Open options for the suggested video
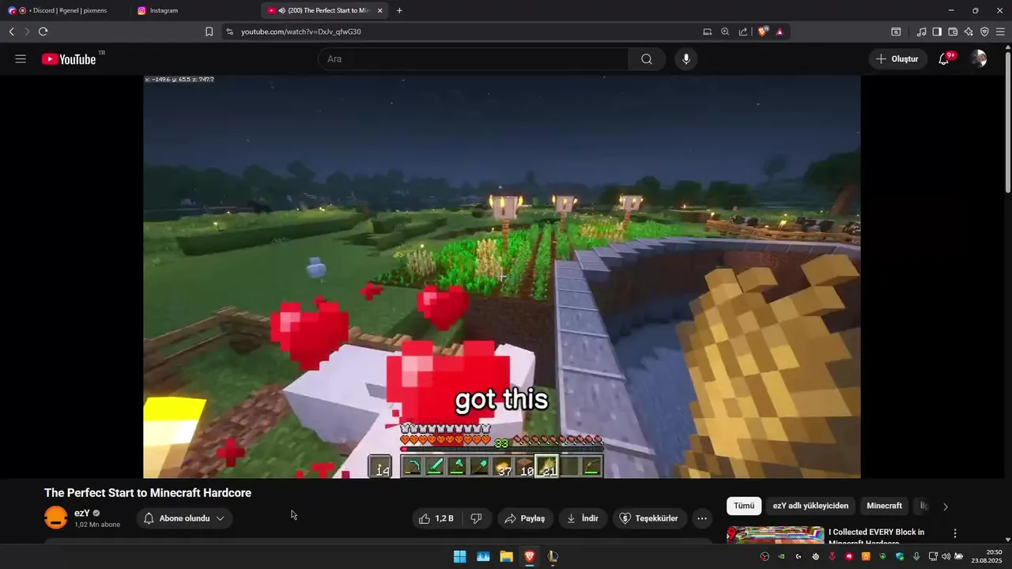Viewport: 1012px width, 569px height. coord(955,533)
